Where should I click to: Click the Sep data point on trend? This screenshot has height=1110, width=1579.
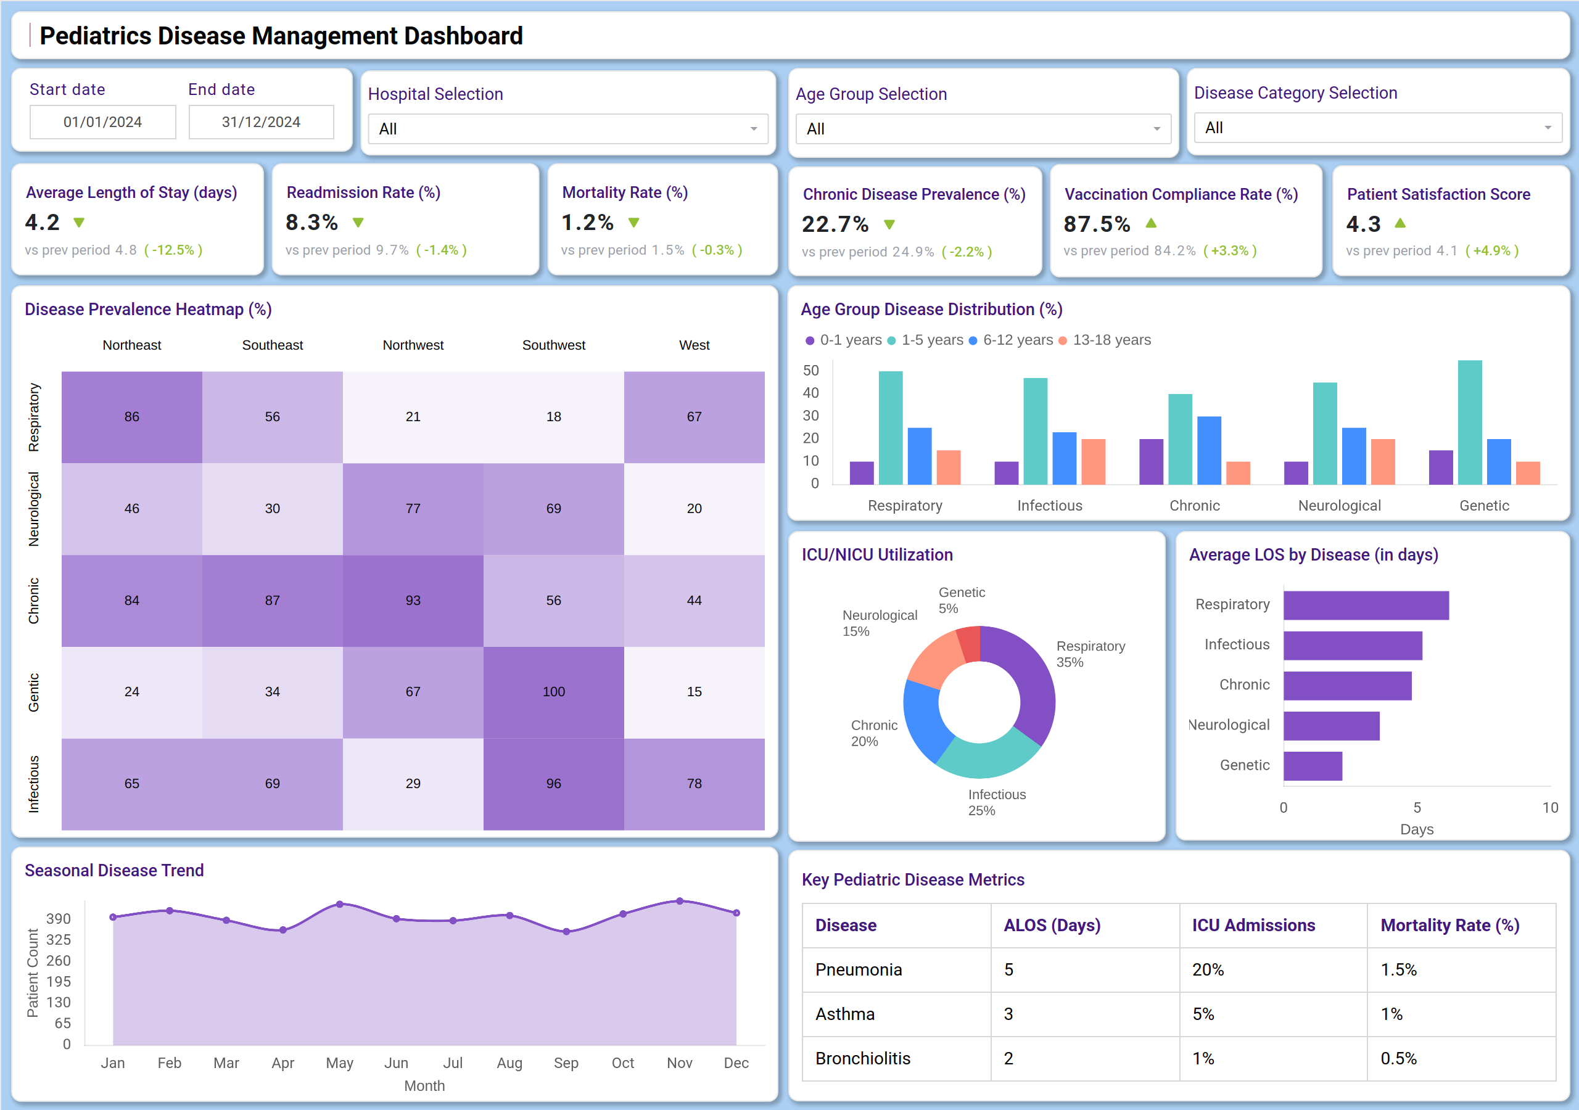pyautogui.click(x=566, y=932)
